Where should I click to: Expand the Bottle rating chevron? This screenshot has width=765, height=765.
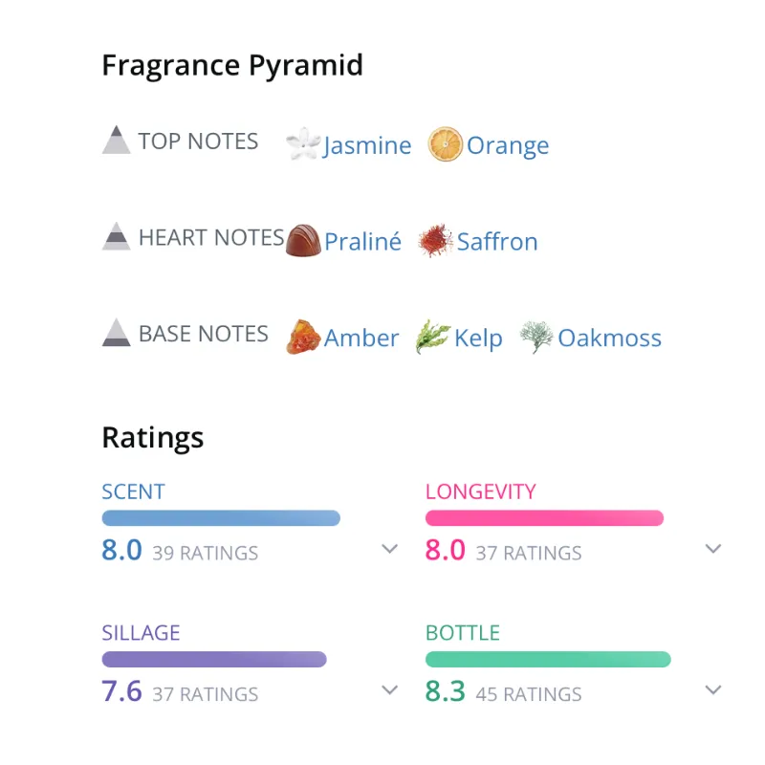(x=712, y=689)
